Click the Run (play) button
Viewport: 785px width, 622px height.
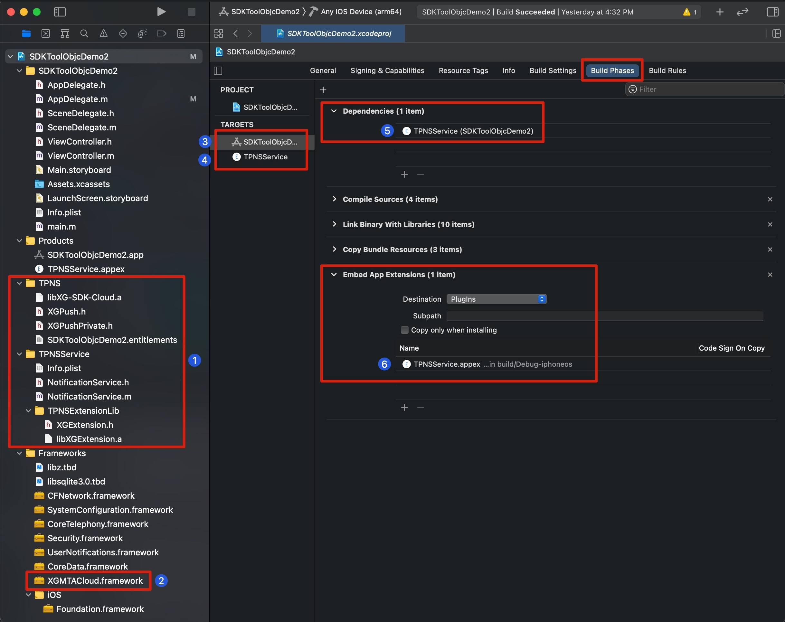[161, 12]
